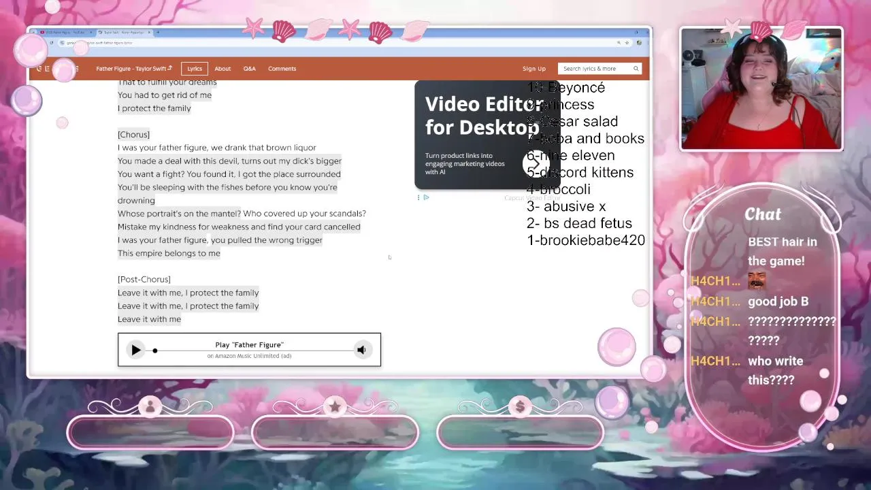Click lyric "you pulled the wrong trigger"
Screen dimensions: 871x490
pos(267,240)
